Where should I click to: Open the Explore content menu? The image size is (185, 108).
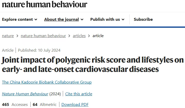pos(19,19)
